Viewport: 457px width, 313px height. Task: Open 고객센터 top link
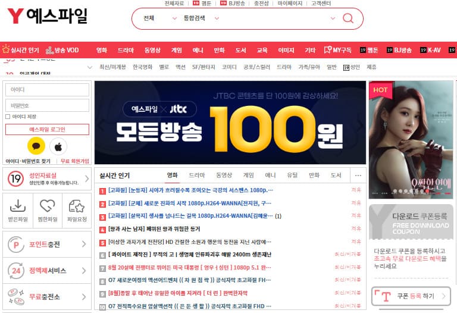click(x=321, y=3)
